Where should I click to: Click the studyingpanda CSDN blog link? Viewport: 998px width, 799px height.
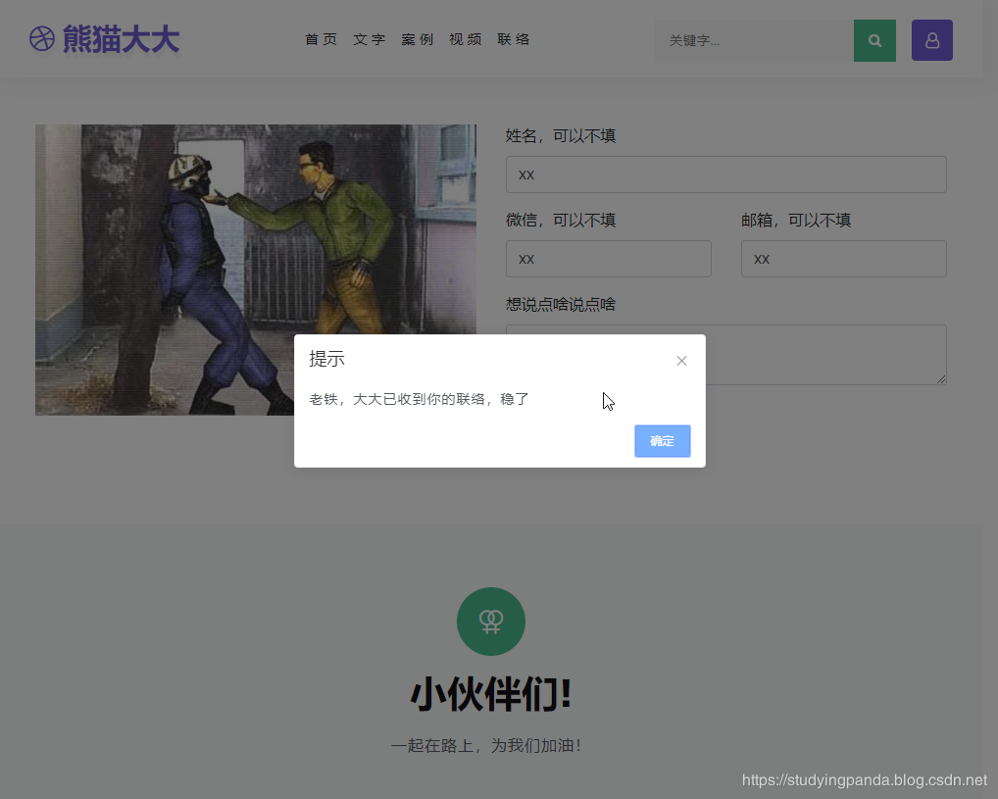(864, 781)
